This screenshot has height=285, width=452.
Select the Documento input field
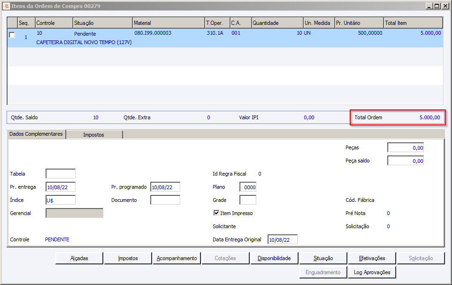[x=165, y=200]
